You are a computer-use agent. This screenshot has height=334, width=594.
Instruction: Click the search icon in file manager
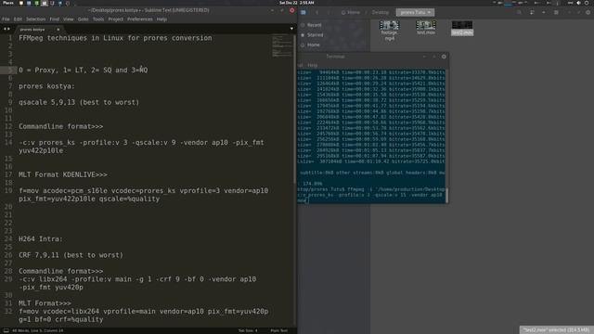coord(520,12)
